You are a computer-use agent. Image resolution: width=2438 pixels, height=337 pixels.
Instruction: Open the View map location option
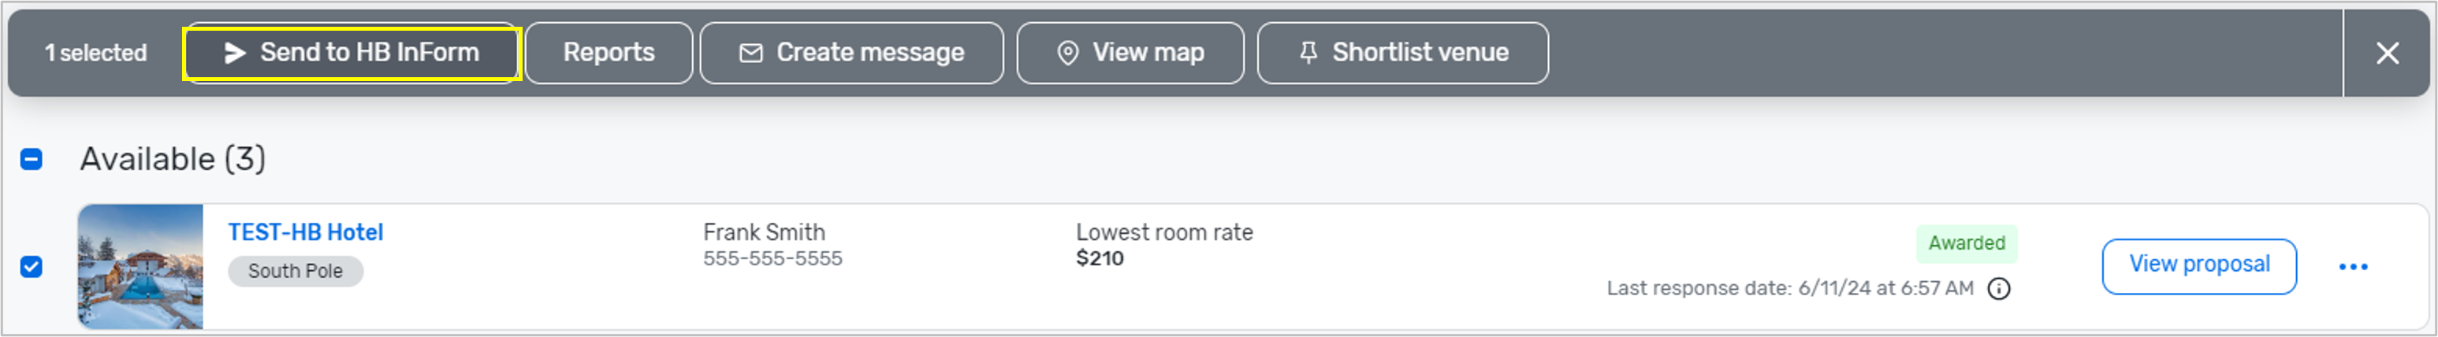[1130, 53]
